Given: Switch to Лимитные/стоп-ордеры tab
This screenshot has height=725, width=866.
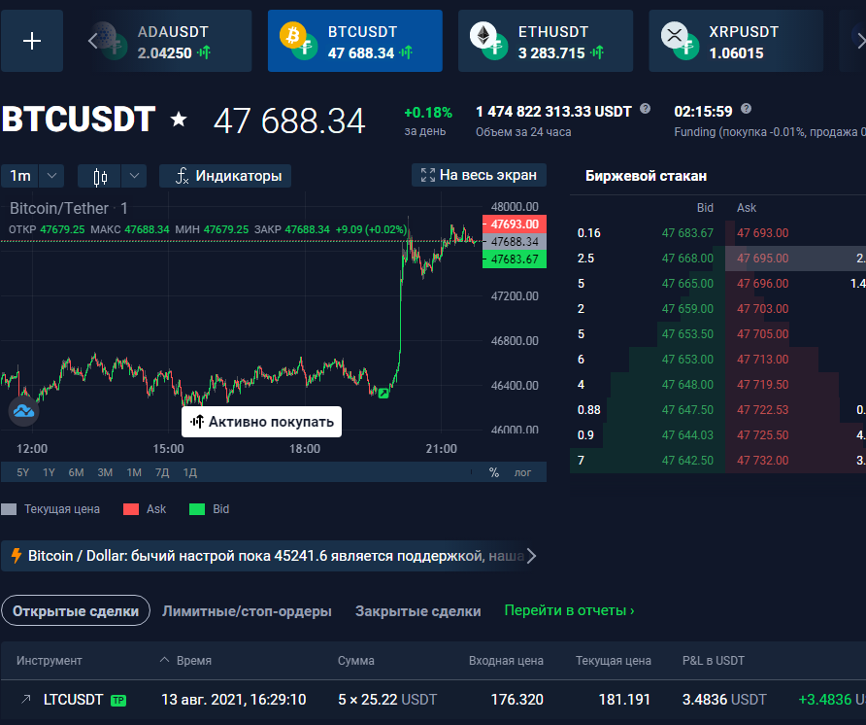Looking at the screenshot, I should coord(247,611).
